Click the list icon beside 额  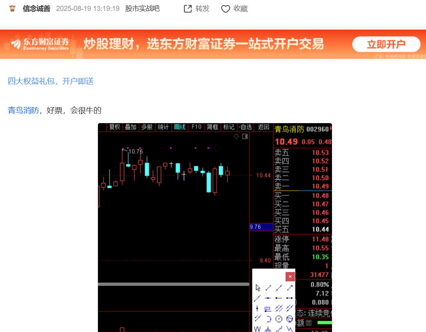point(309,323)
